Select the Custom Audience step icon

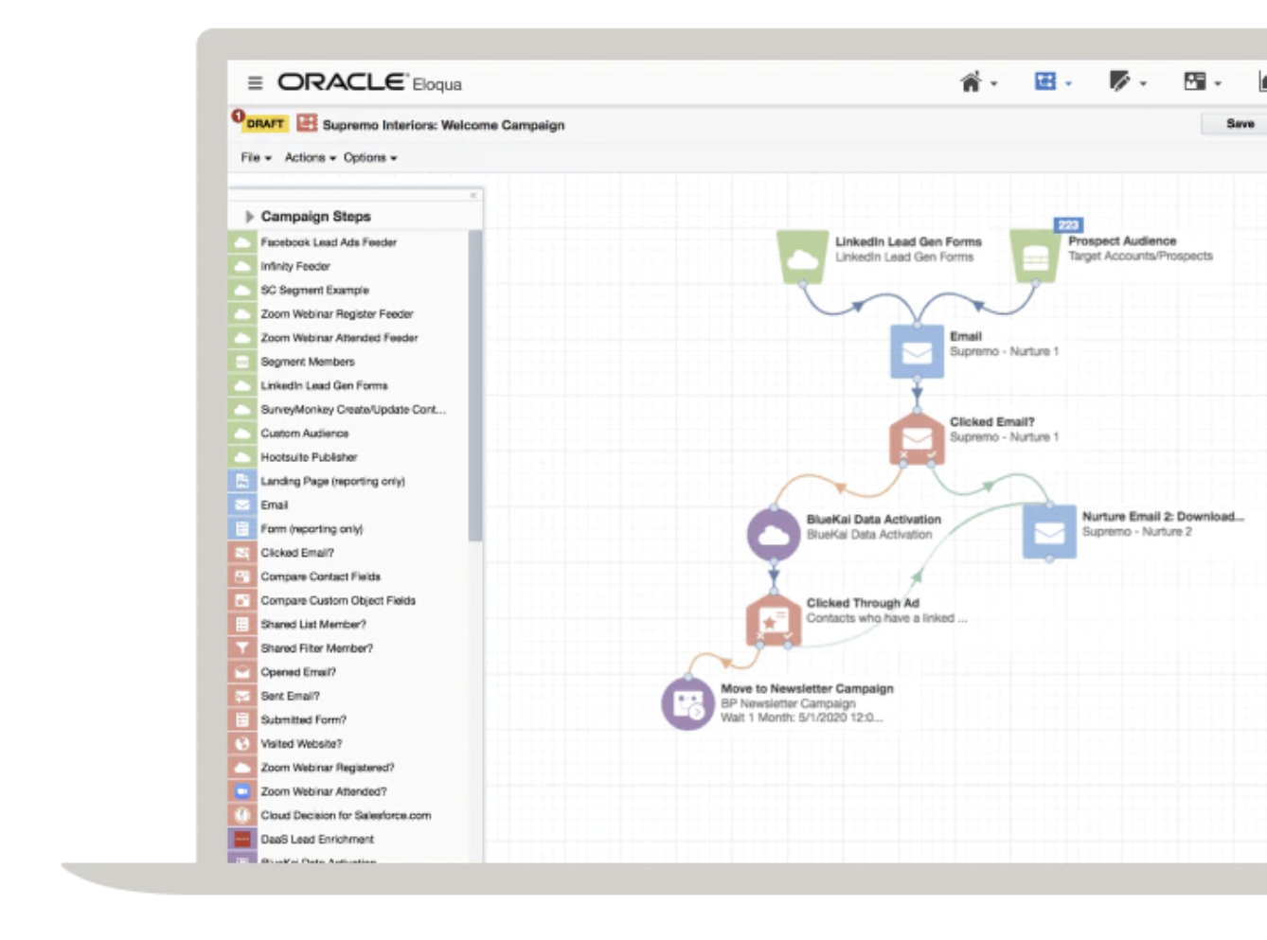click(x=242, y=433)
